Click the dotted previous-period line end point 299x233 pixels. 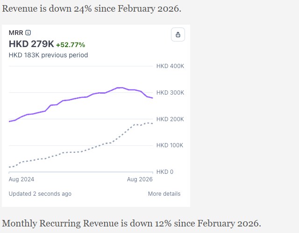click(152, 123)
